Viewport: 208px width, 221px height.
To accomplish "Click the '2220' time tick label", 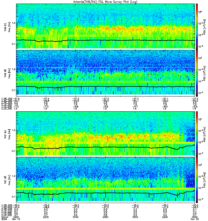I will (46, 217).
